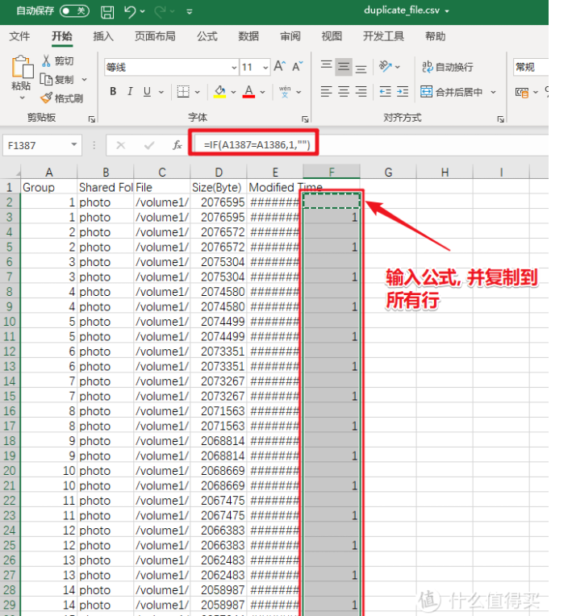The height and width of the screenshot is (616, 572).
Task: Toggle the AutoSave switch
Action: click(x=74, y=11)
